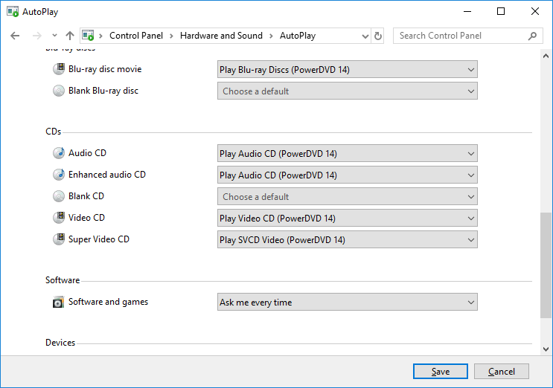Click the Blank CD label

click(x=86, y=196)
